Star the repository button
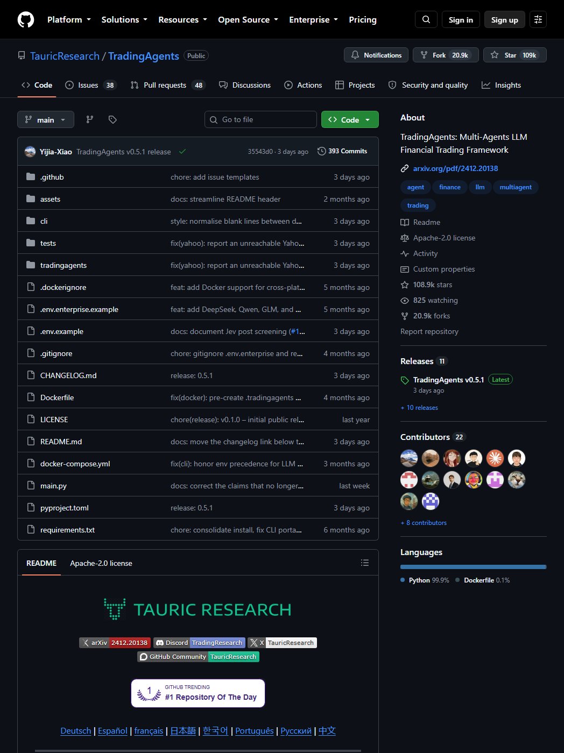Screen dimensions: 564x753 pyautogui.click(x=514, y=55)
